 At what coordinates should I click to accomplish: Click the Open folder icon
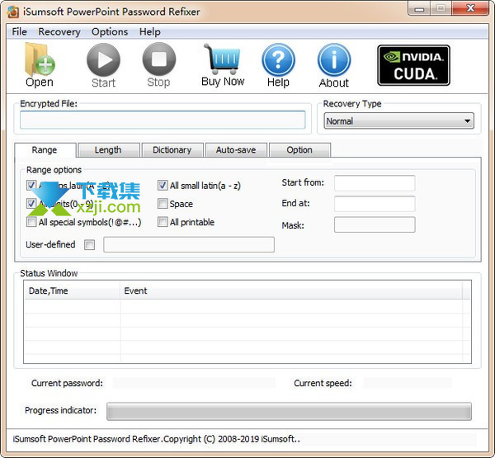[40, 60]
